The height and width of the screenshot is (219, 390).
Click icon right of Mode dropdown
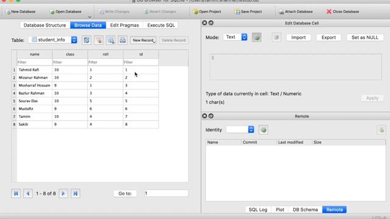pyautogui.click(x=257, y=37)
